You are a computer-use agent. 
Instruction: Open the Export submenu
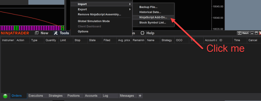click(x=101, y=9)
